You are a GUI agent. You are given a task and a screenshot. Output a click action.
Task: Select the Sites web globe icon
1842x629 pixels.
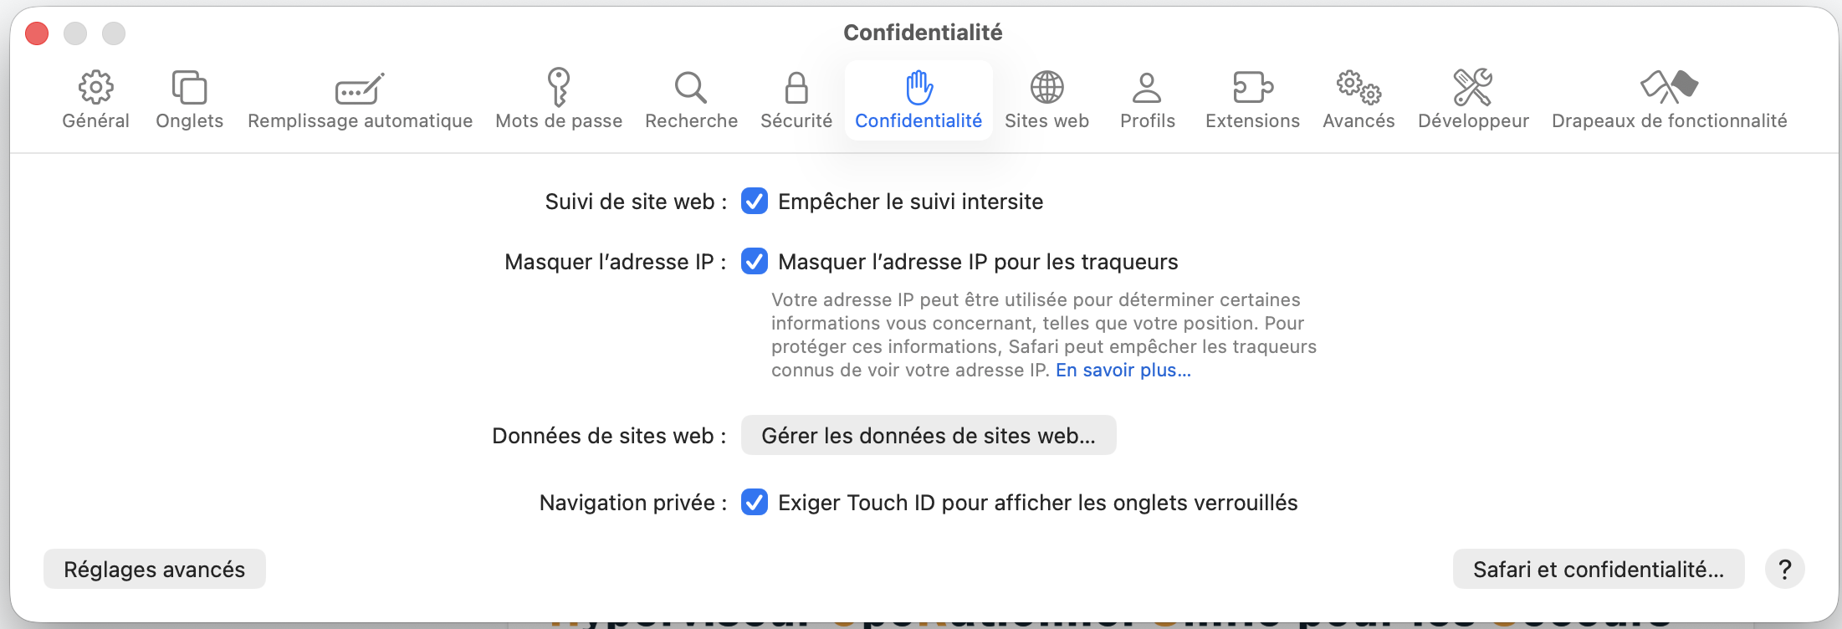[x=1046, y=88]
